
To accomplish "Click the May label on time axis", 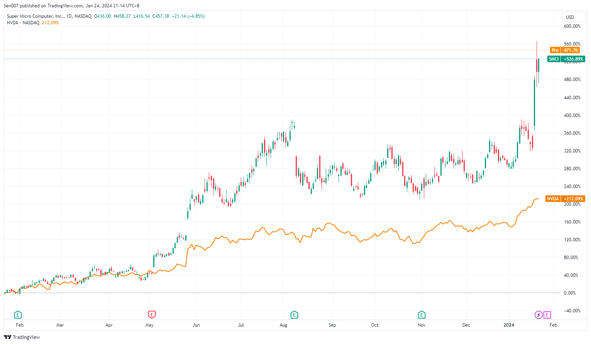I will click(x=149, y=325).
